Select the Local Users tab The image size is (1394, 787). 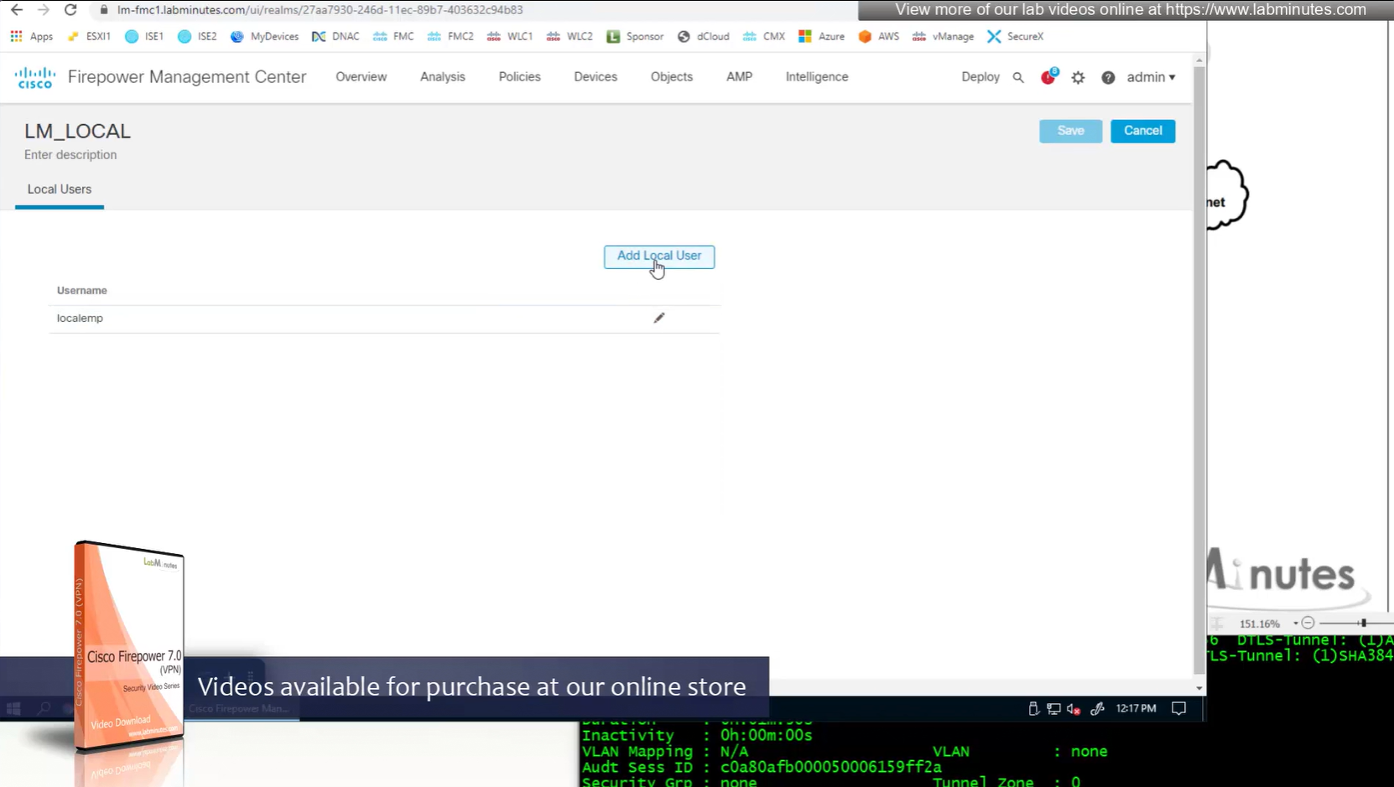[60, 189]
